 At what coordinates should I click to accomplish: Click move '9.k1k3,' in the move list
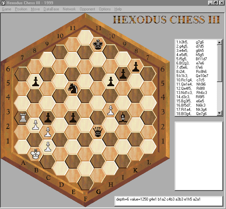182,76
